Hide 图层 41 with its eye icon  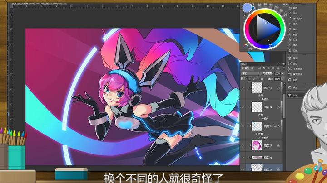pyautogui.click(x=243, y=88)
